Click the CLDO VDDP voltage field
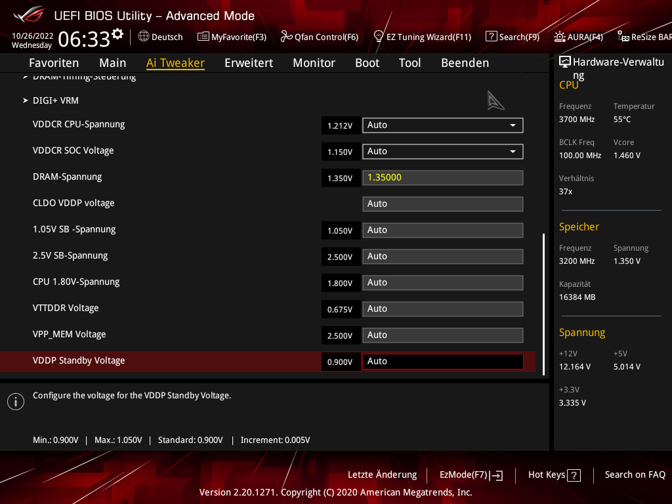 (x=443, y=204)
